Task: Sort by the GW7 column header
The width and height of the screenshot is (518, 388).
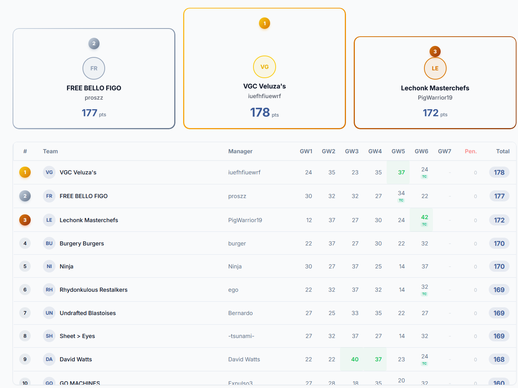Action: click(445, 151)
